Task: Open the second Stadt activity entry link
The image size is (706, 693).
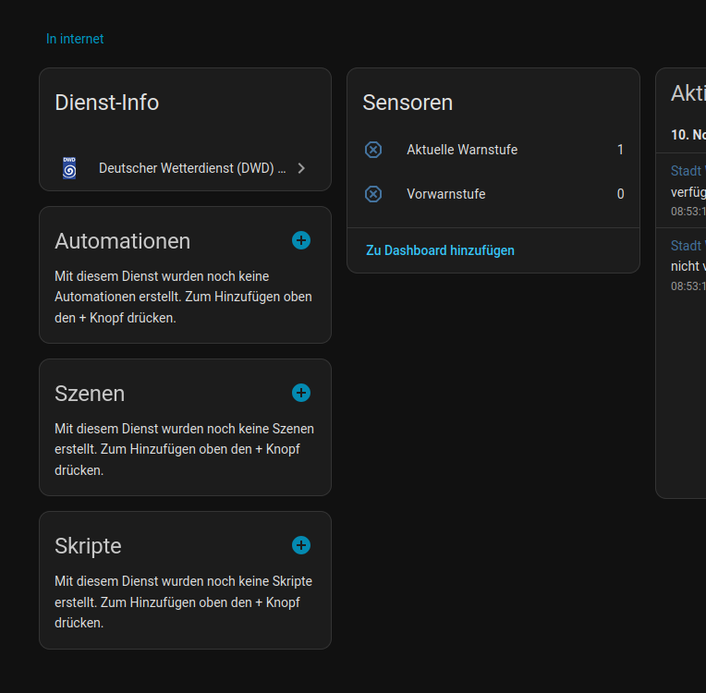Action: coord(688,246)
